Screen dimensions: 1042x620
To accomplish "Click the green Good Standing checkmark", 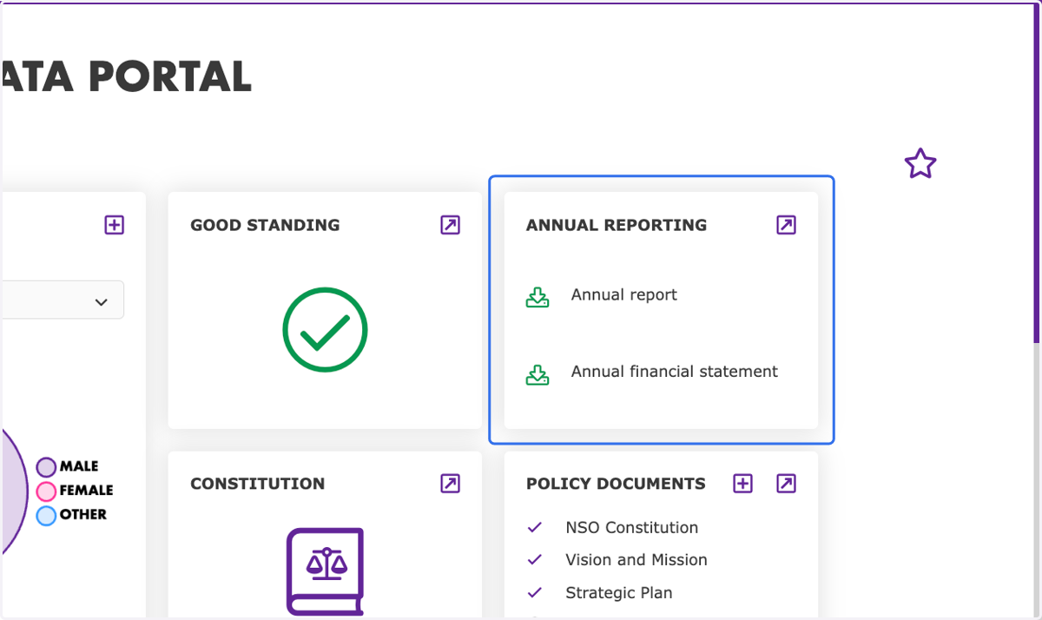I will pos(325,330).
